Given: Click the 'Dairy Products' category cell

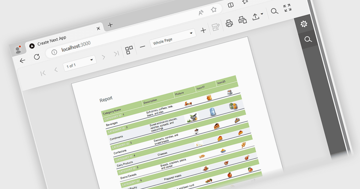Looking at the screenshot, I should 125,164.
